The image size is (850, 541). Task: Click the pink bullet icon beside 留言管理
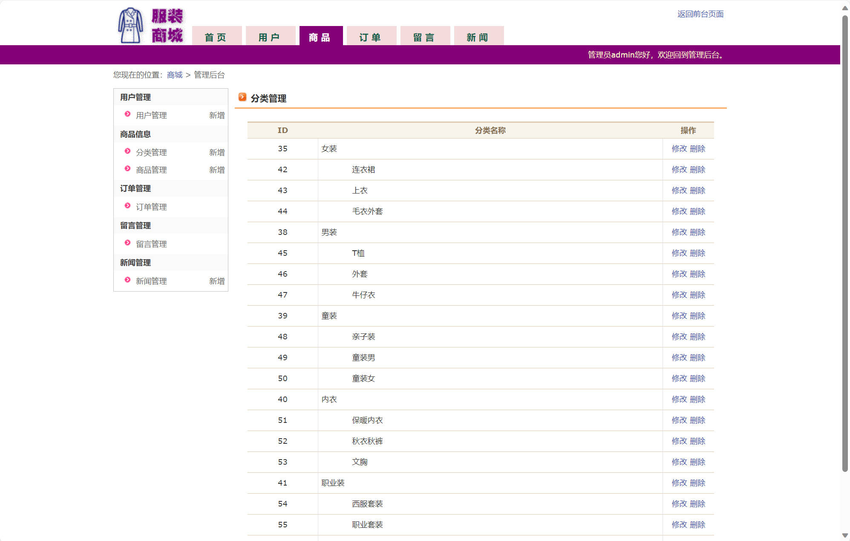tap(127, 243)
